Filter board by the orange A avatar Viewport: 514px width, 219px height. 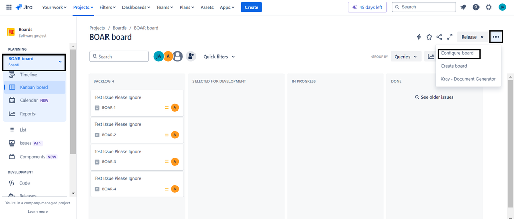(168, 57)
